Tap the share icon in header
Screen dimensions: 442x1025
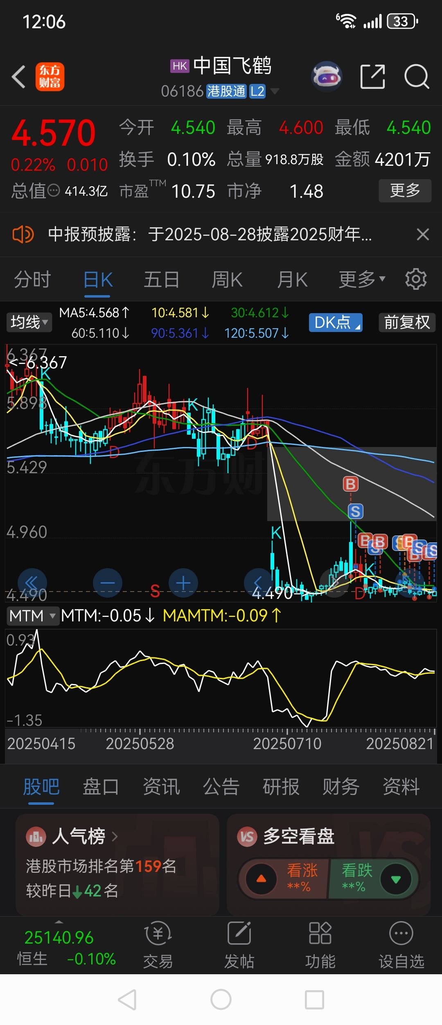[372, 77]
